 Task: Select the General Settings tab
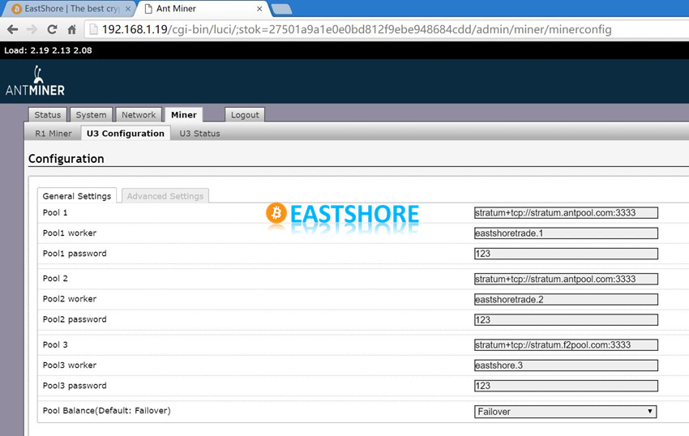77,196
